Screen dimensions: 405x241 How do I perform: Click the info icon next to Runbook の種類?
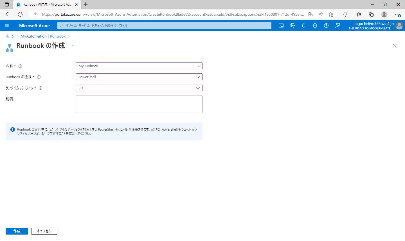39,77
